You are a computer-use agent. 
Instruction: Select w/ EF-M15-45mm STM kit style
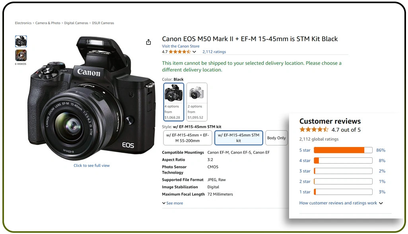(x=238, y=138)
